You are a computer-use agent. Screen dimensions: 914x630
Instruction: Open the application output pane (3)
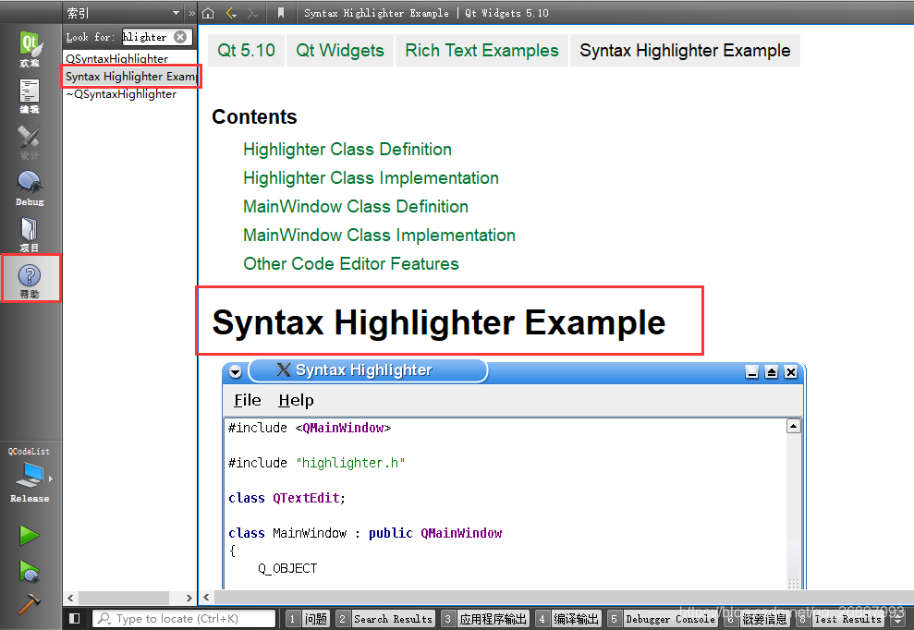coord(485,619)
